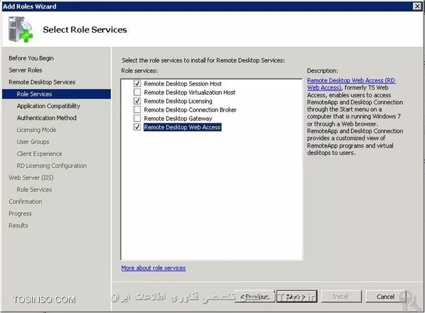This screenshot has width=425, height=313.
Task: Select highlighted Role Services step
Action: pos(56,94)
